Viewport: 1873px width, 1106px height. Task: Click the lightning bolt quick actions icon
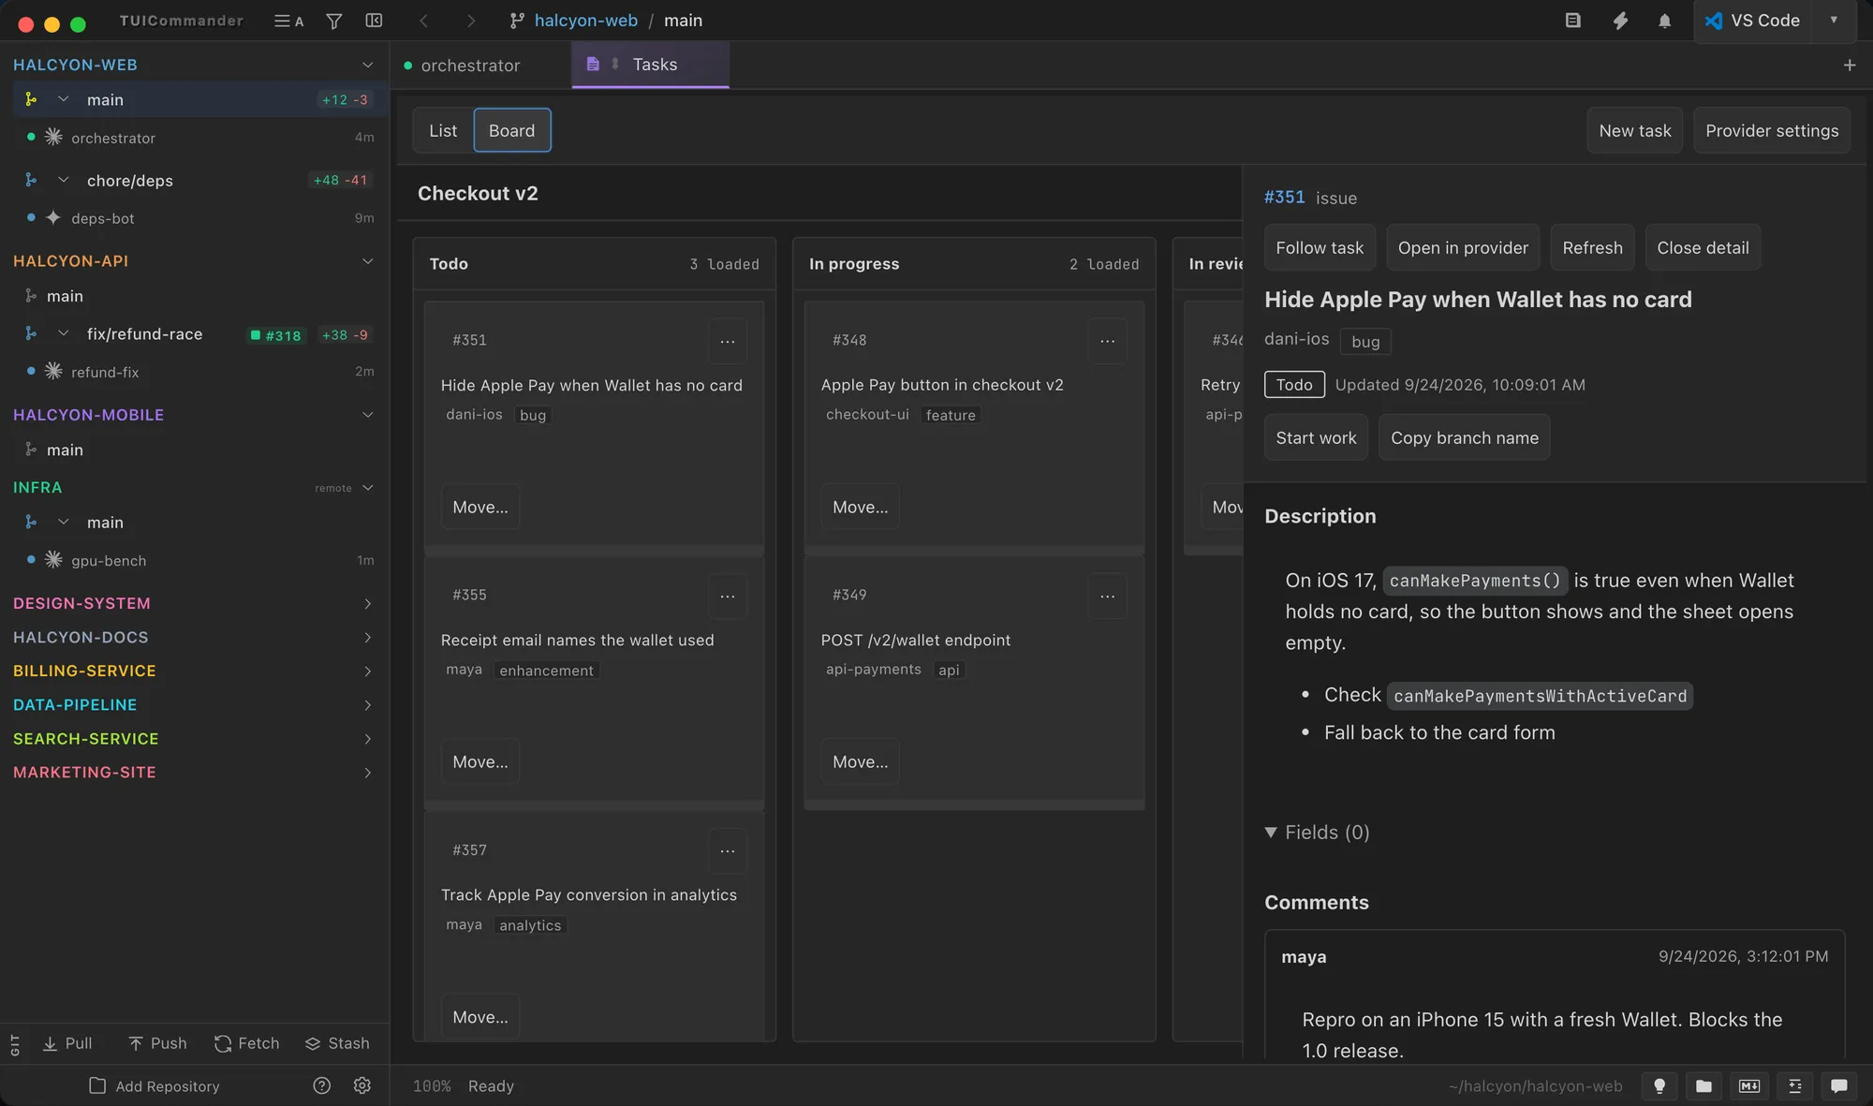[x=1620, y=21]
